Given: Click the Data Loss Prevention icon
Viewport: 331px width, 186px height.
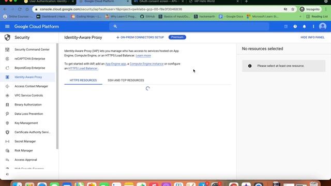Looking at the screenshot, I should pos(7,114).
